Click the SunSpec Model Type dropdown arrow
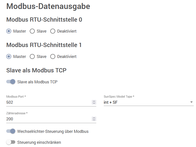The image size is (196, 147). pos(191,102)
